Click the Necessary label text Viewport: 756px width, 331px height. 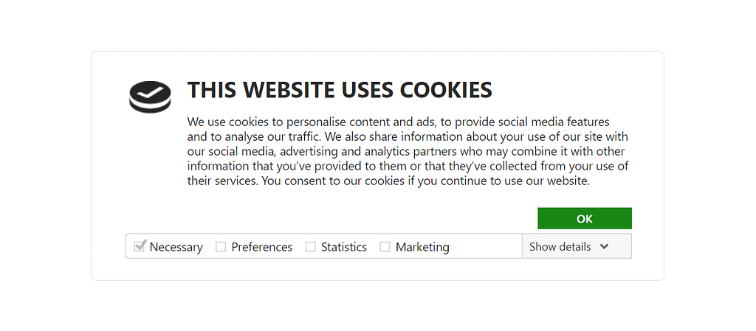coord(176,248)
